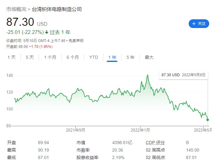Click the CDP 评分 label
The image size is (212, 164).
point(155,143)
